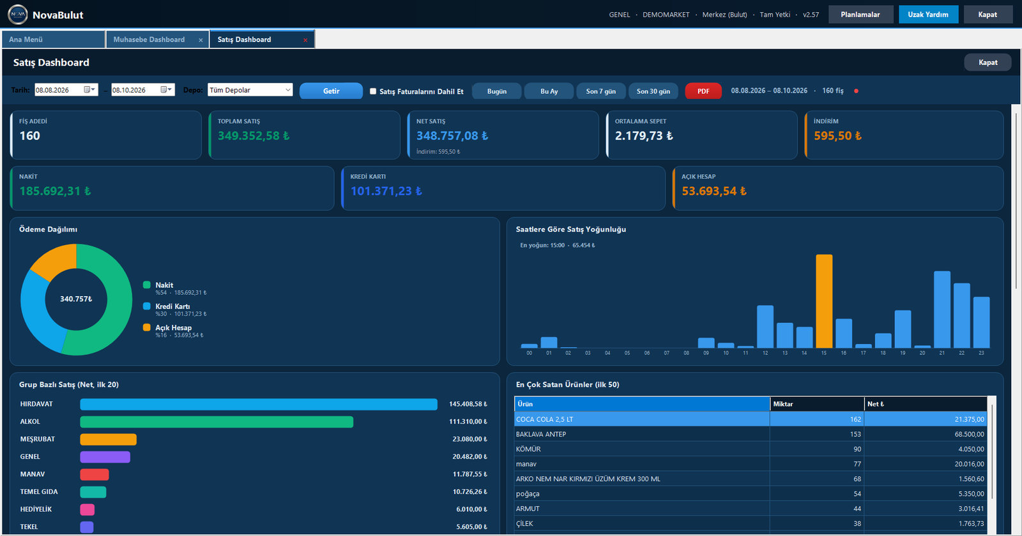Select the KÖMÜR product row
Image resolution: width=1022 pixels, height=536 pixels.
point(751,449)
